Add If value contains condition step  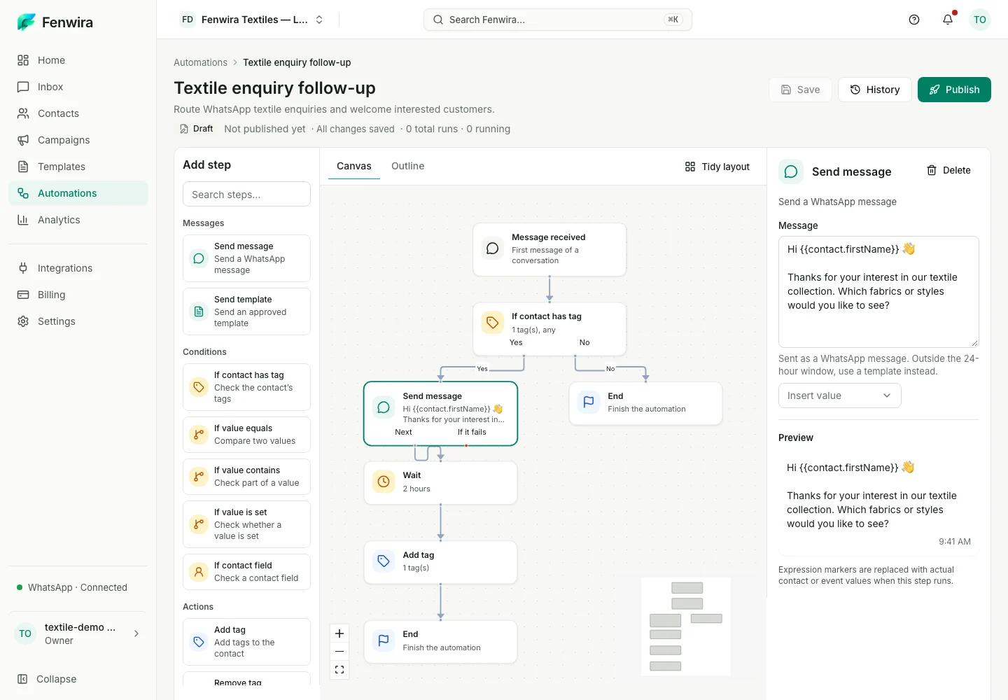pyautogui.click(x=246, y=477)
